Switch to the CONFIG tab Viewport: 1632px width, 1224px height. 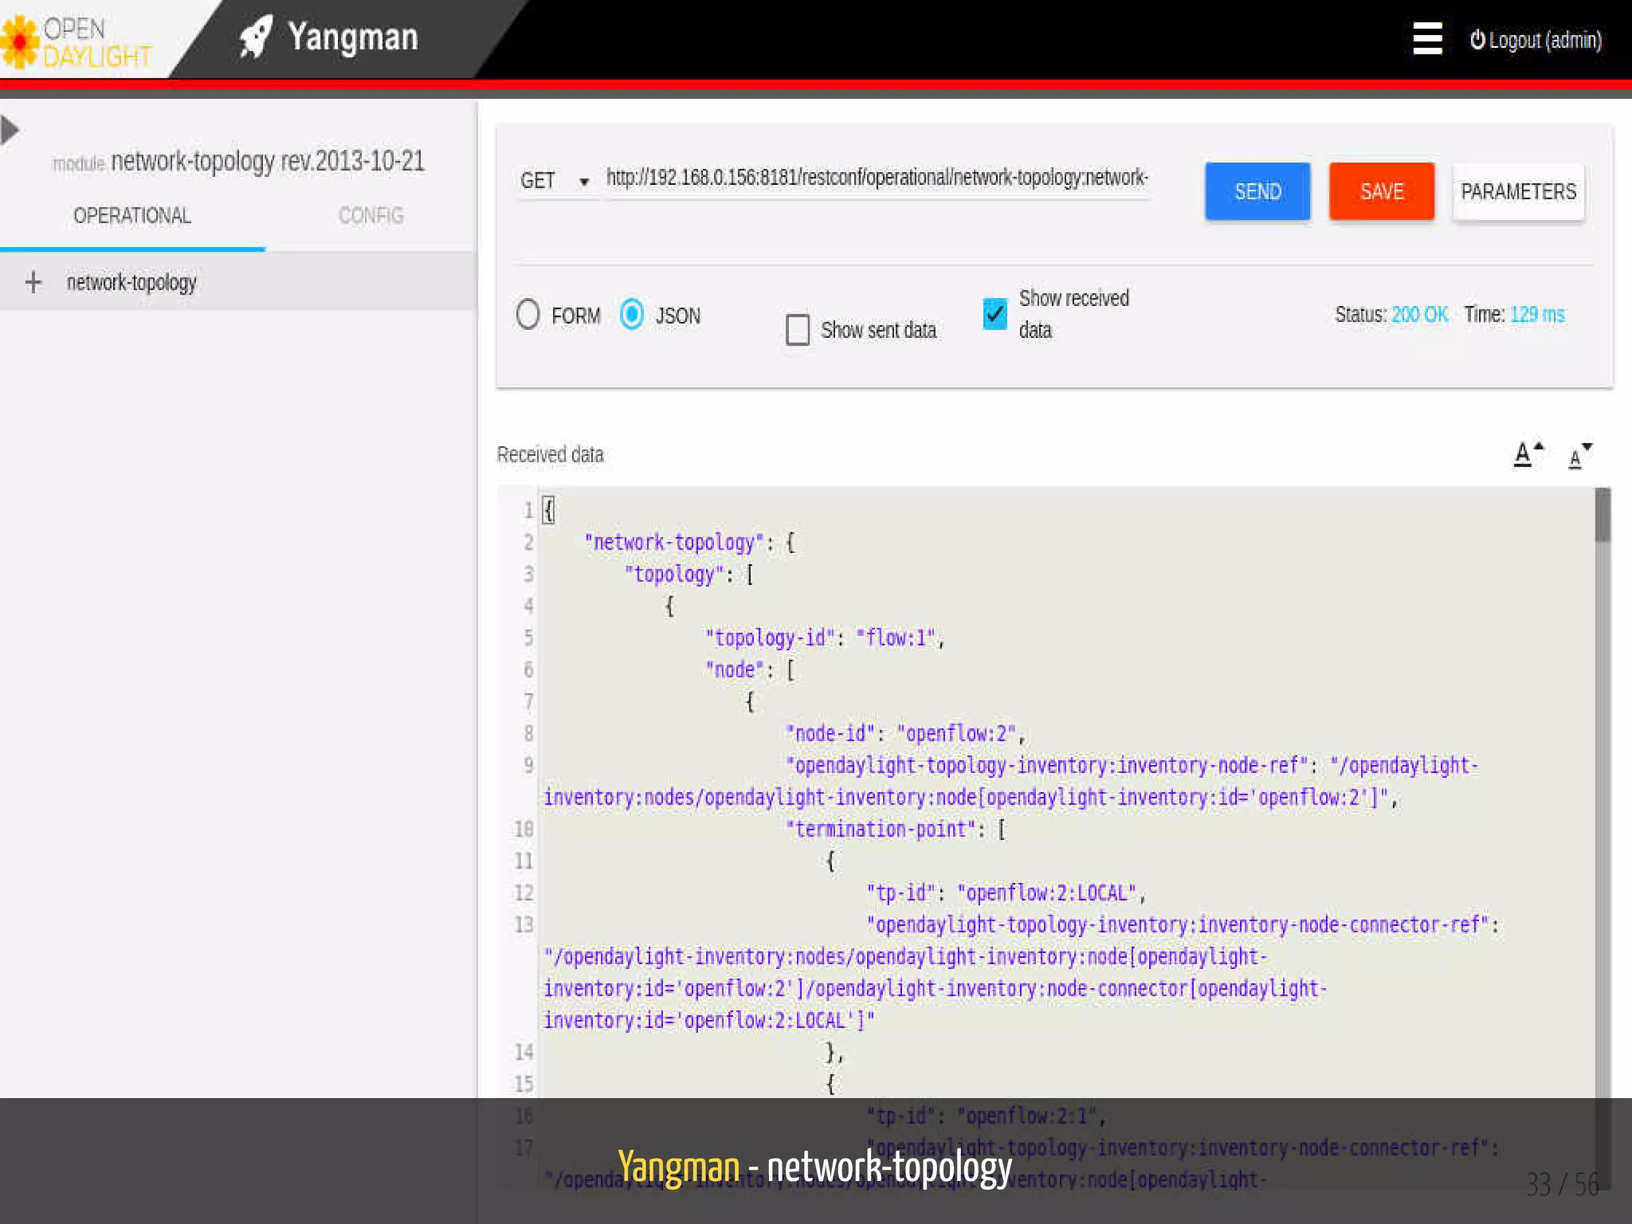click(371, 216)
